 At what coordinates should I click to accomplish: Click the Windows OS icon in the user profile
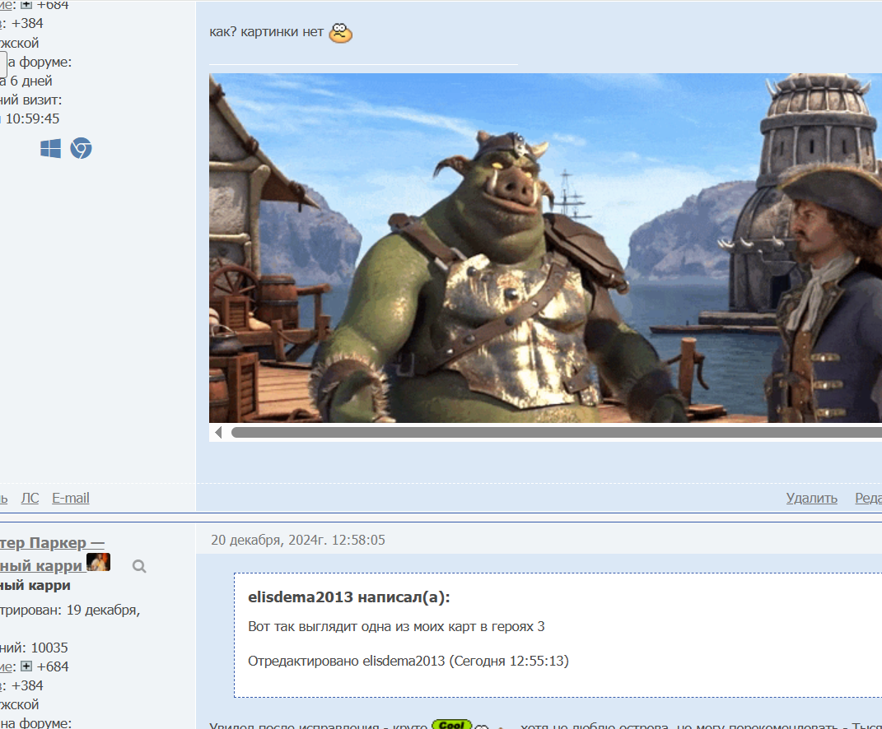50,148
